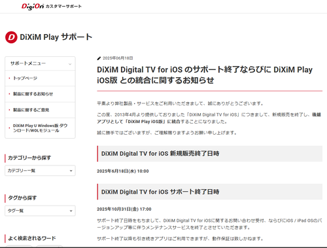Collapse the サポートメニュー chevron

click(x=70, y=64)
